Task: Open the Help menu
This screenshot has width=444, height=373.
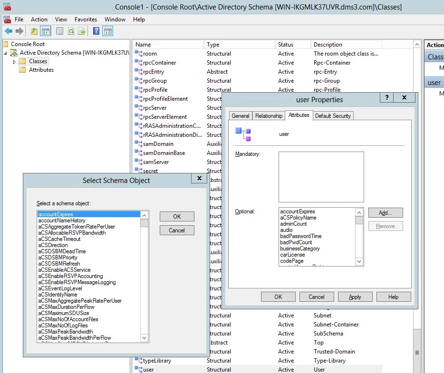Action: point(139,19)
